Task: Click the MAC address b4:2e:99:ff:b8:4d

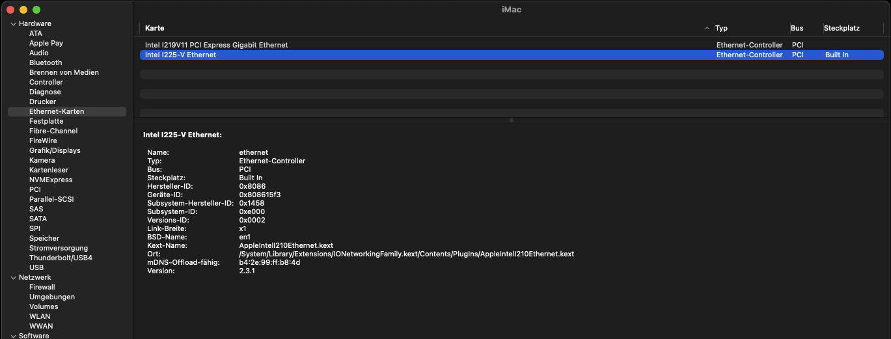Action: point(269,262)
